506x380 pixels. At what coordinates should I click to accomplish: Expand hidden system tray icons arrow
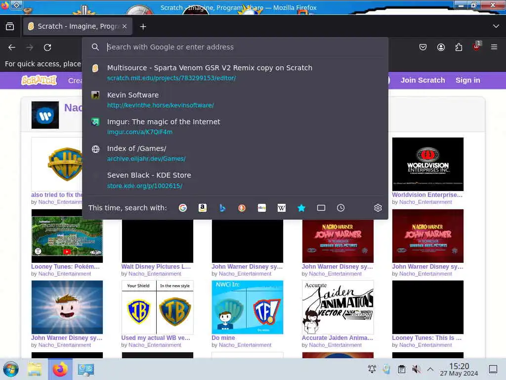(x=430, y=369)
